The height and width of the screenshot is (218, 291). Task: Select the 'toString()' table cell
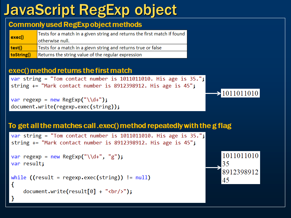tap(23, 55)
